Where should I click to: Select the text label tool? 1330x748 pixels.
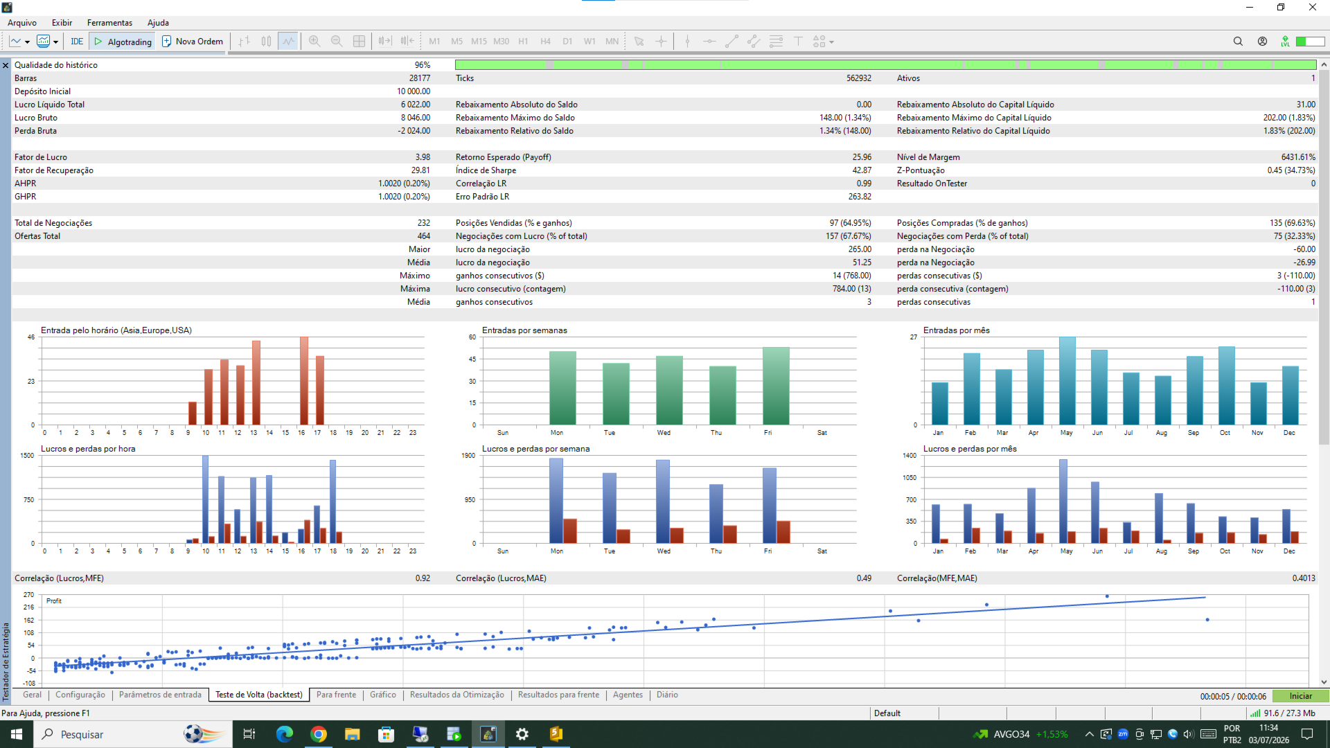coord(798,42)
